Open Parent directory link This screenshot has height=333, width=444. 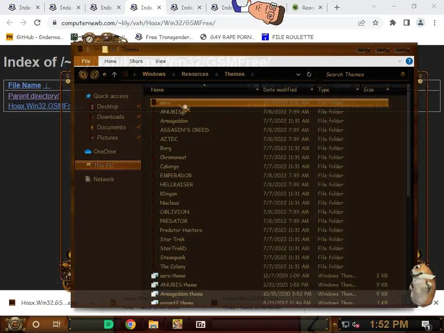[34, 96]
